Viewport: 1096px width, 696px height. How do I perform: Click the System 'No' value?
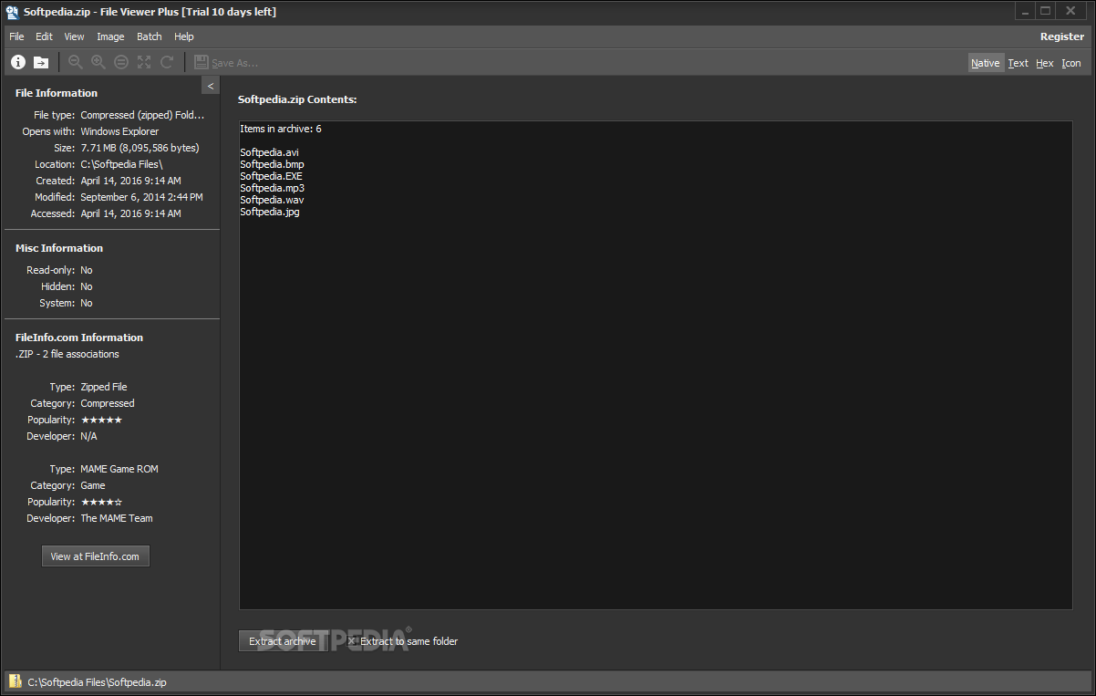point(87,303)
